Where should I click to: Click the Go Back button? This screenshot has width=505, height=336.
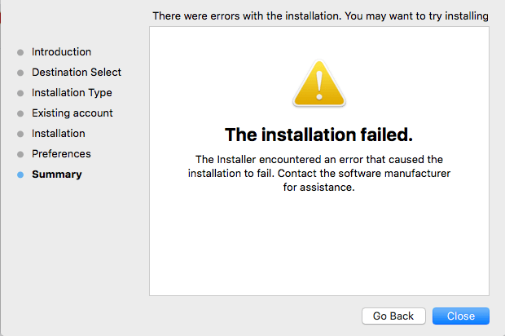tap(393, 316)
